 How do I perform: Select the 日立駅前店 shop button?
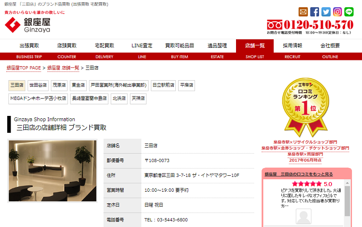(x=163, y=85)
